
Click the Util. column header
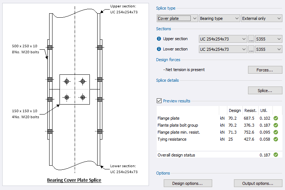(264, 110)
